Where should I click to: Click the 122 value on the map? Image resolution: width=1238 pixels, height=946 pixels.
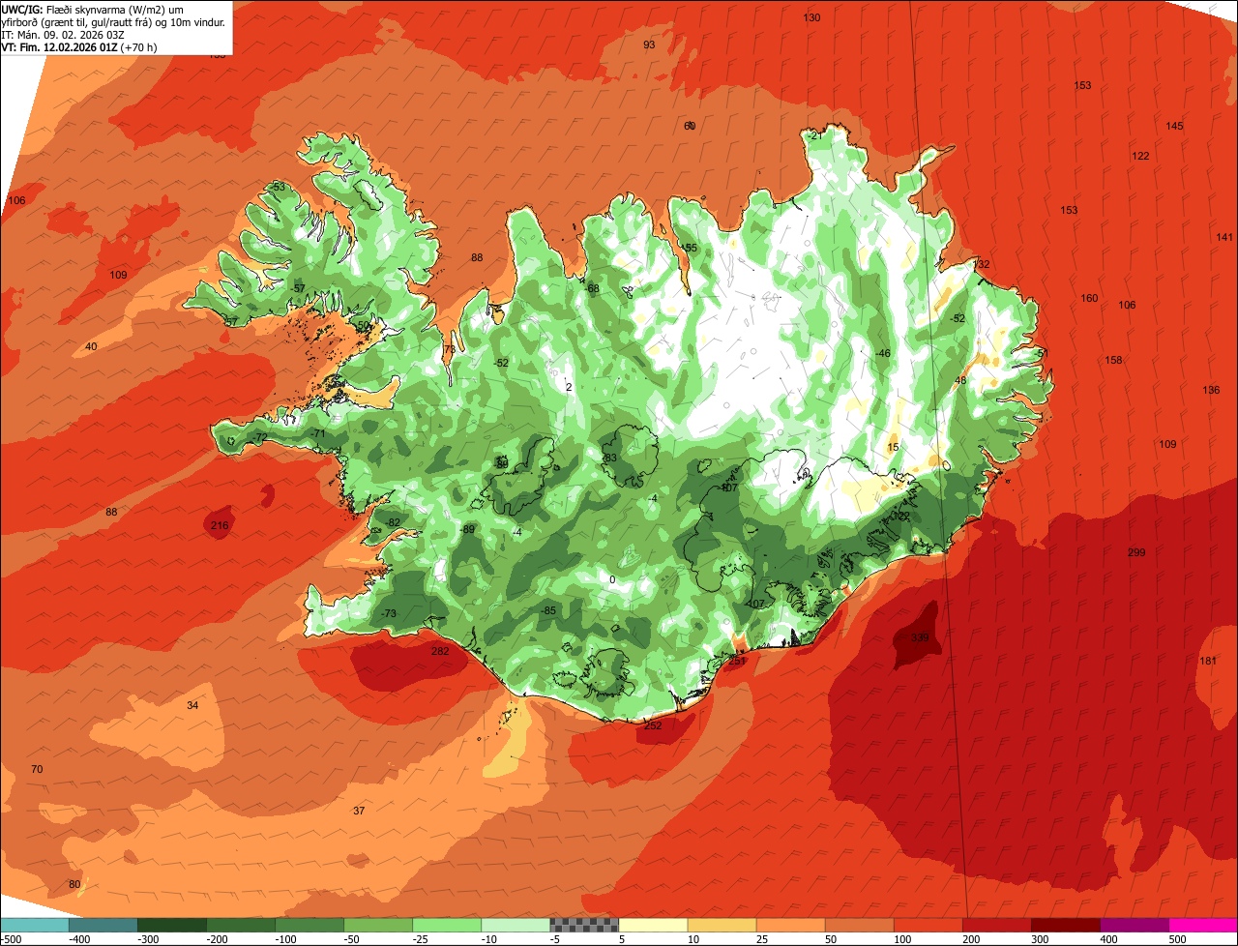pyautogui.click(x=1140, y=157)
